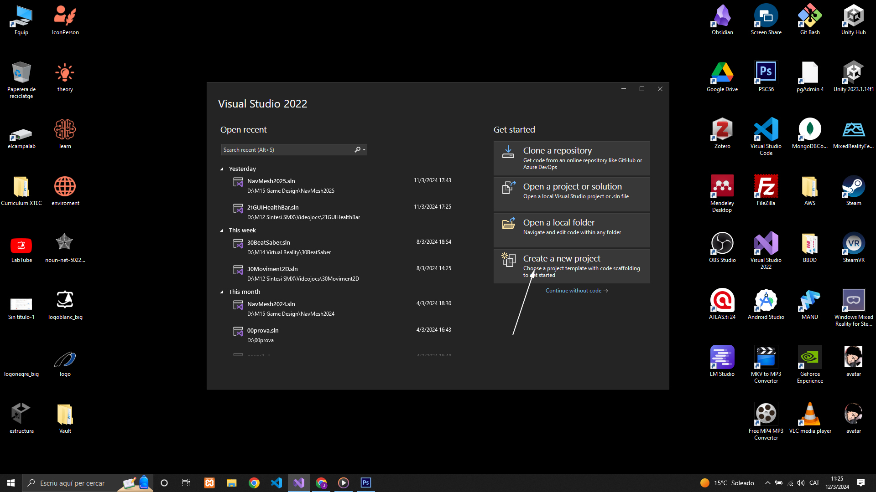Click Photoshop icon in the taskbar
This screenshot has width=876, height=492.
click(366, 483)
